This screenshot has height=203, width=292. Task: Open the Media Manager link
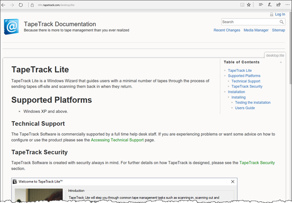(256, 30)
